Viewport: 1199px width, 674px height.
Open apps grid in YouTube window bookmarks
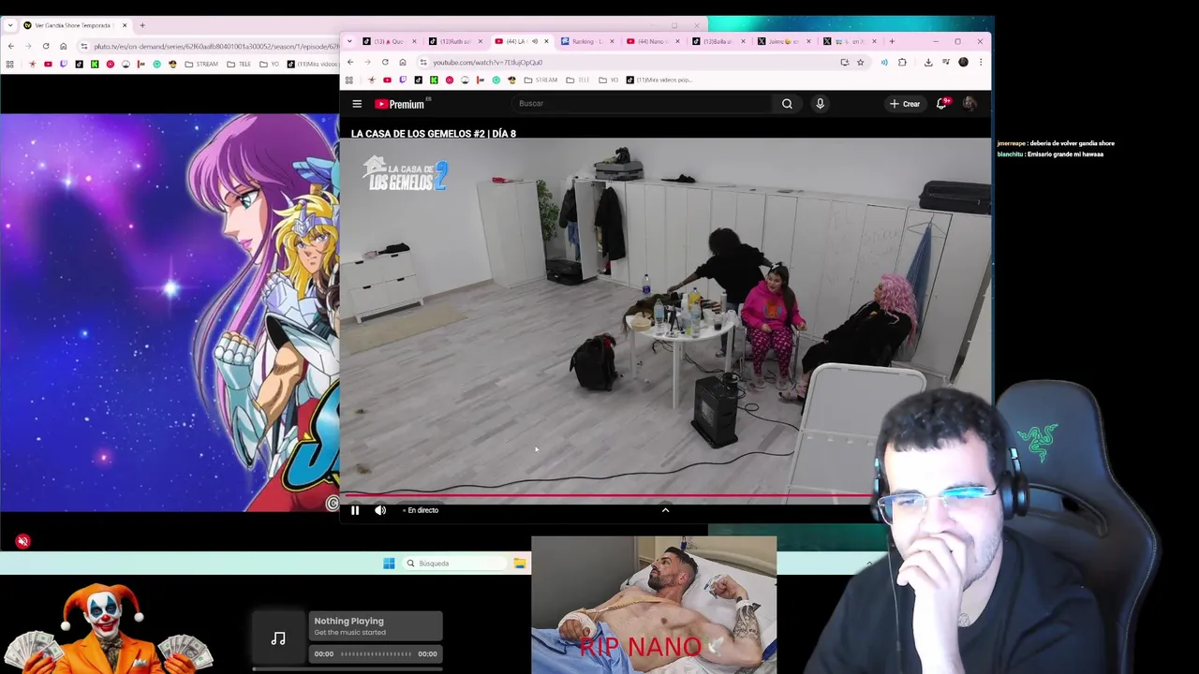[x=349, y=80]
